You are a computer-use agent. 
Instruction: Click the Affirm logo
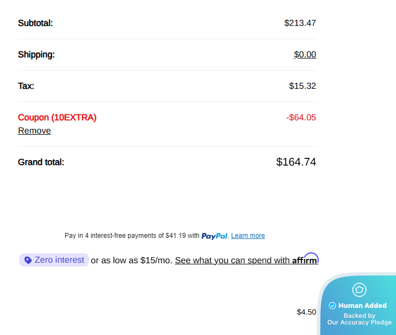305,259
